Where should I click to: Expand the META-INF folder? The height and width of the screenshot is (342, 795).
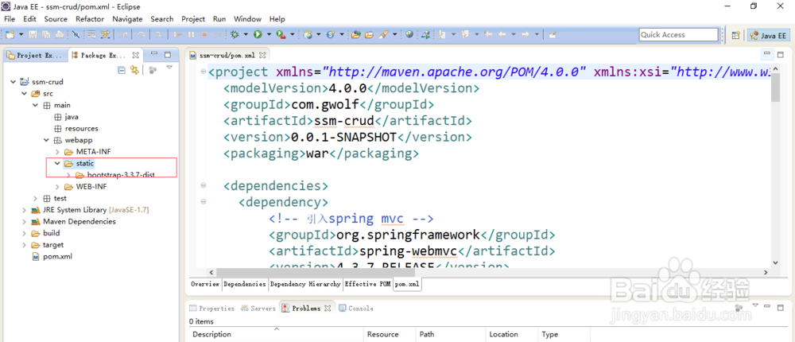pyautogui.click(x=57, y=152)
